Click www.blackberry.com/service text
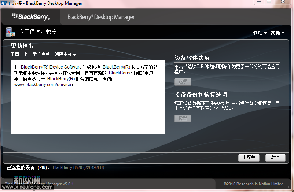 coord(43,85)
